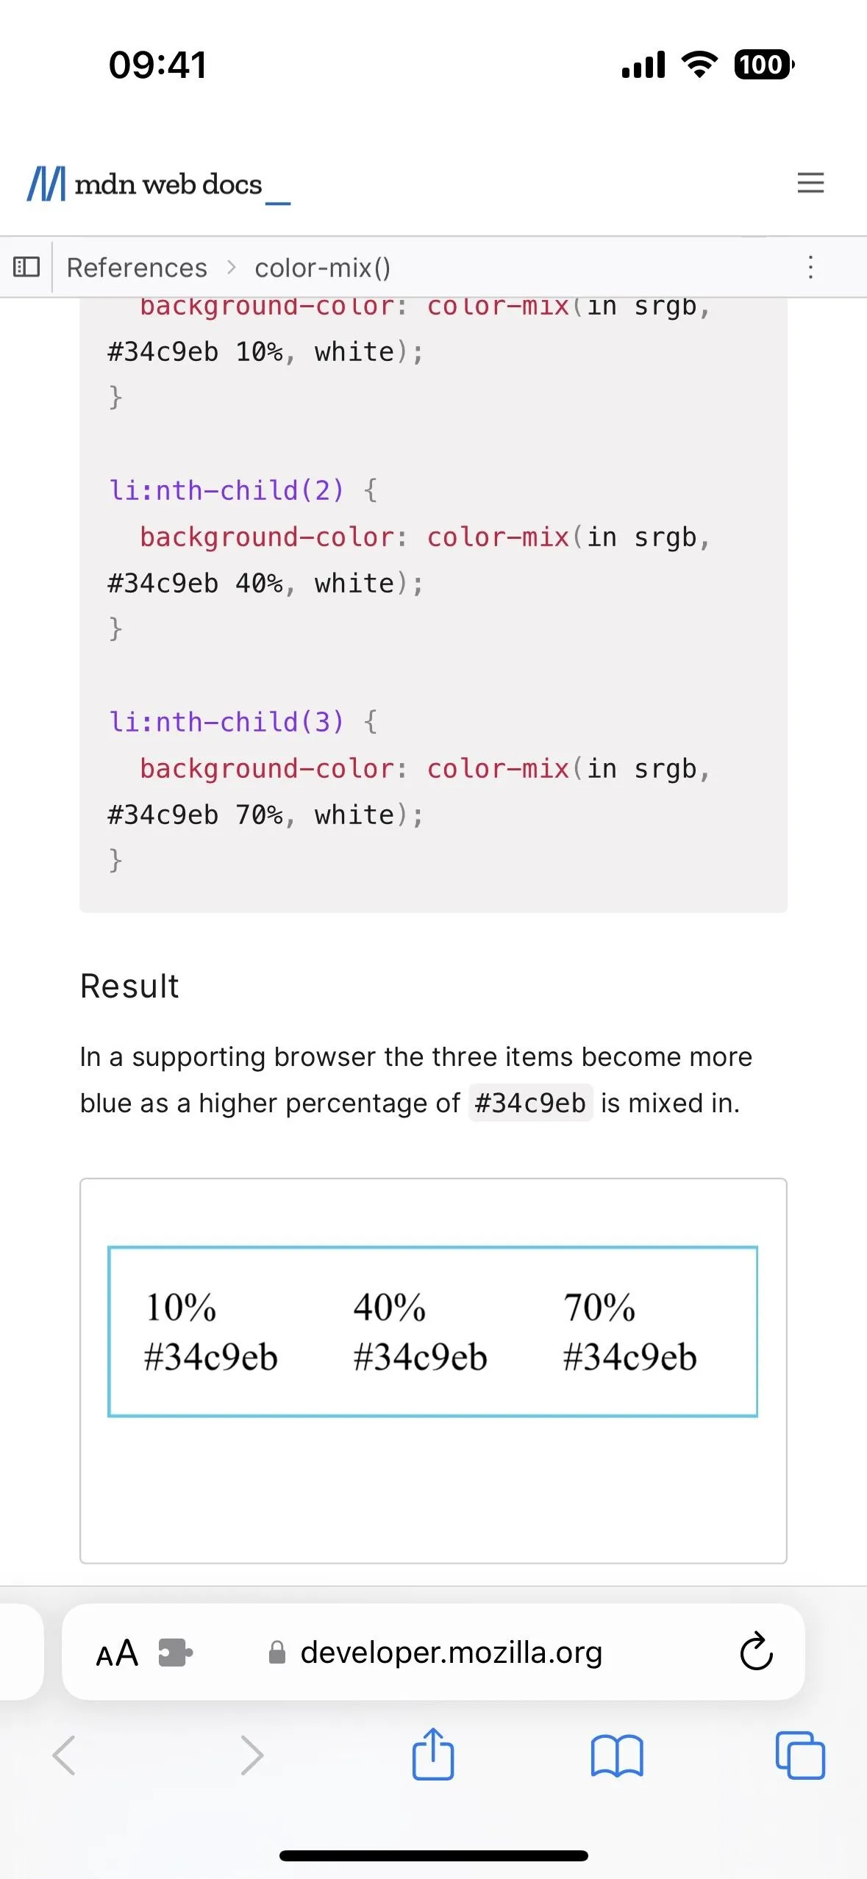Tap the 70% #34c9eb color item
Viewport: 867px width, 1879px height.
coord(629,1331)
